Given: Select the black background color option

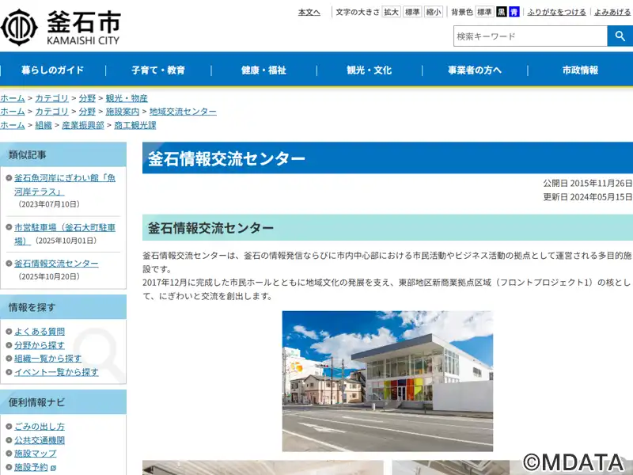Looking at the screenshot, I should [x=502, y=12].
